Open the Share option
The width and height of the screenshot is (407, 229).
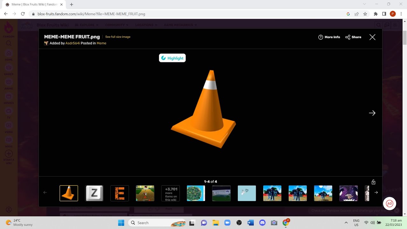353,37
